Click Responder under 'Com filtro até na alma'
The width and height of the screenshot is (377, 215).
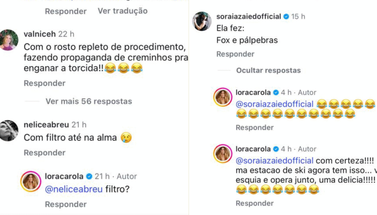[x=45, y=153]
